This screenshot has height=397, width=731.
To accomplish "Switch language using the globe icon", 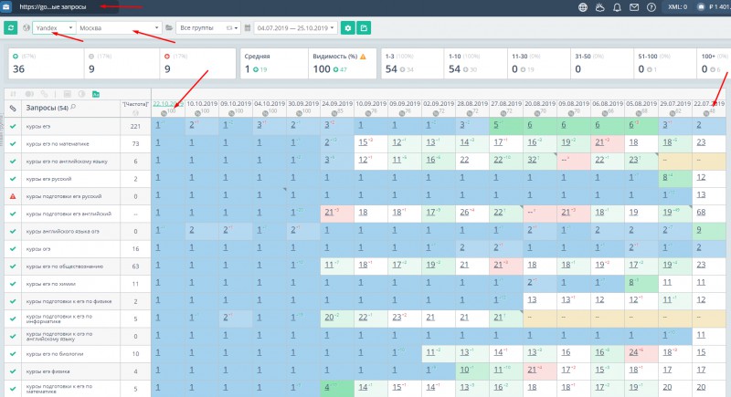I will [x=583, y=7].
